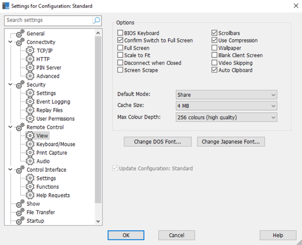Click the Search settings input field

[49, 20]
